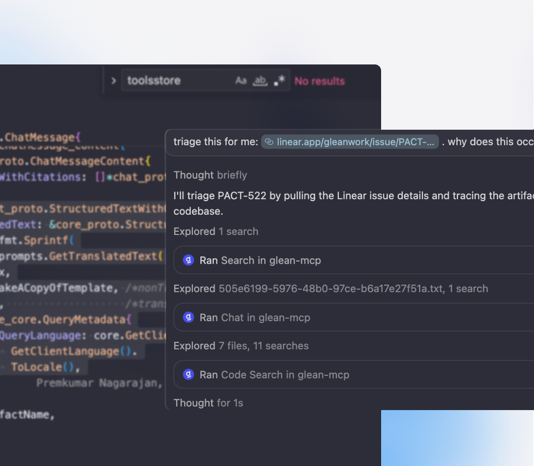Screen dimensions: 534x466
Task: Expand 'Explored 7 files, 11 searches'
Action: [x=241, y=346]
